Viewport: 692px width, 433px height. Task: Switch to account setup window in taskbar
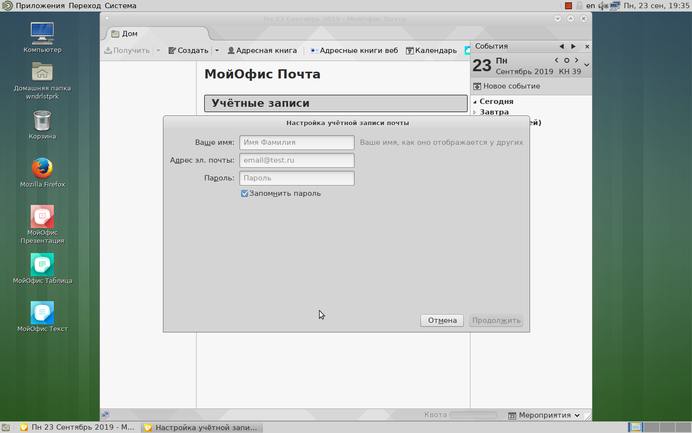[202, 427]
